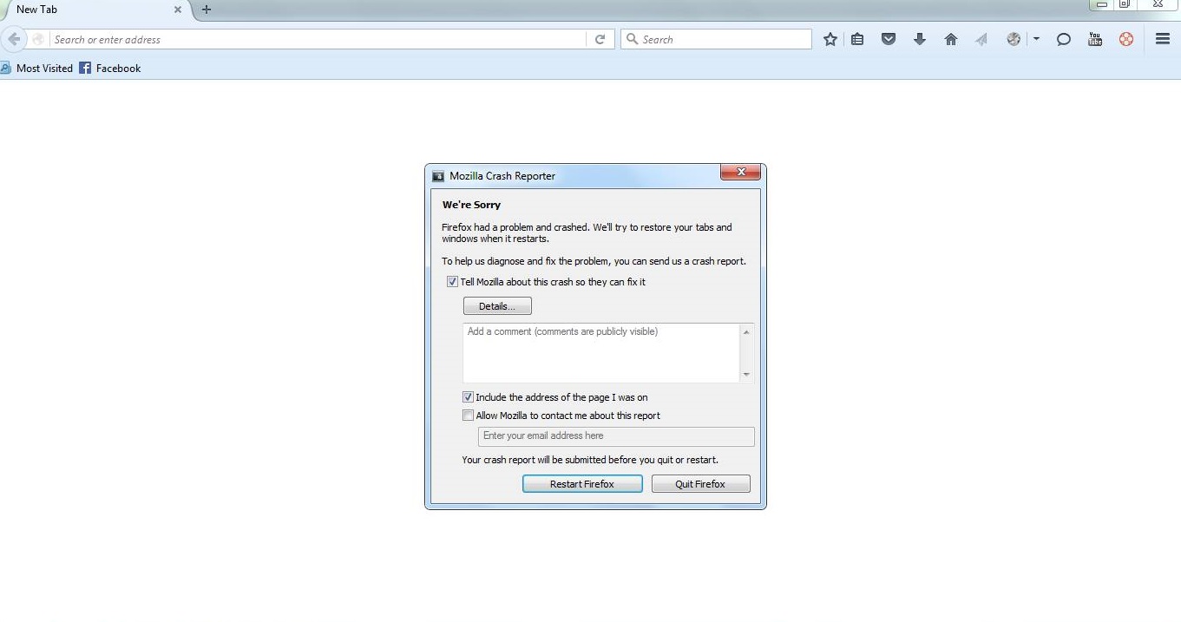Image resolution: width=1181 pixels, height=622 pixels.
Task: Click into the Add a comment box
Action: (x=600, y=353)
